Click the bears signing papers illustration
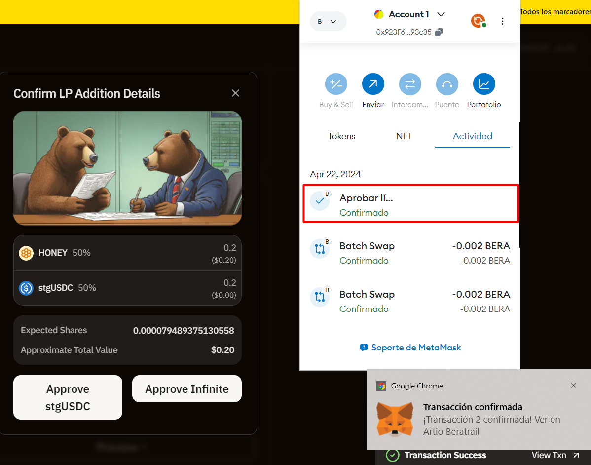The height and width of the screenshot is (465, 591). (x=127, y=168)
